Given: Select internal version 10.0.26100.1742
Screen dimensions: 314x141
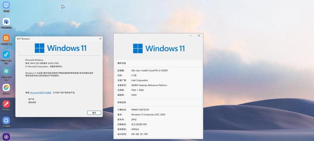Looking at the screenshot, I should click(x=139, y=124).
